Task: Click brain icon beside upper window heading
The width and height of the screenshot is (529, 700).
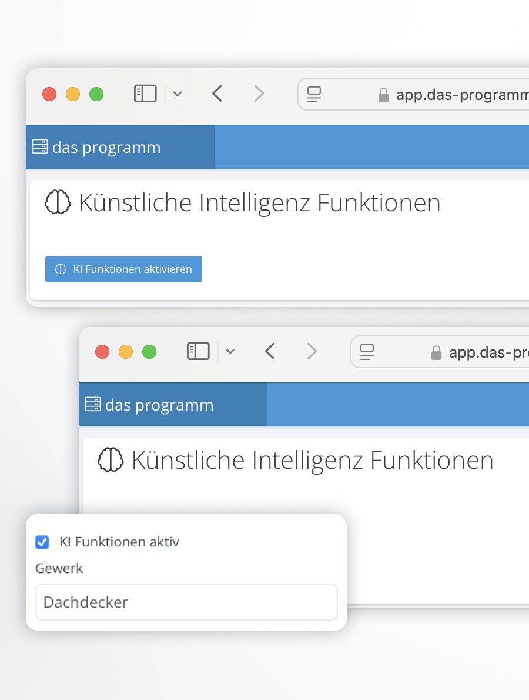Action: pos(58,202)
